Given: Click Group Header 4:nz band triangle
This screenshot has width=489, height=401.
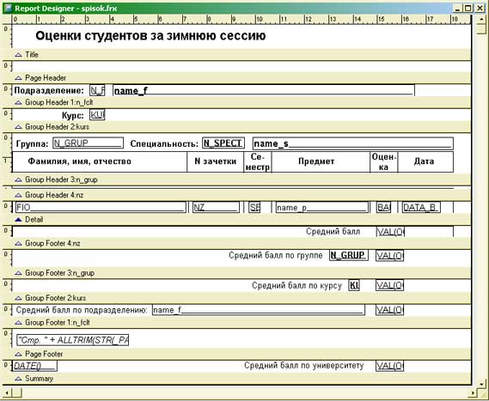Looking at the screenshot, I should coord(18,195).
